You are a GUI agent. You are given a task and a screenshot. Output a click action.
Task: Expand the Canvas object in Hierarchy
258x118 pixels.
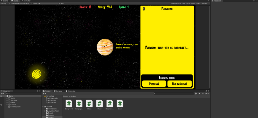pyautogui.click(x=7, y=104)
